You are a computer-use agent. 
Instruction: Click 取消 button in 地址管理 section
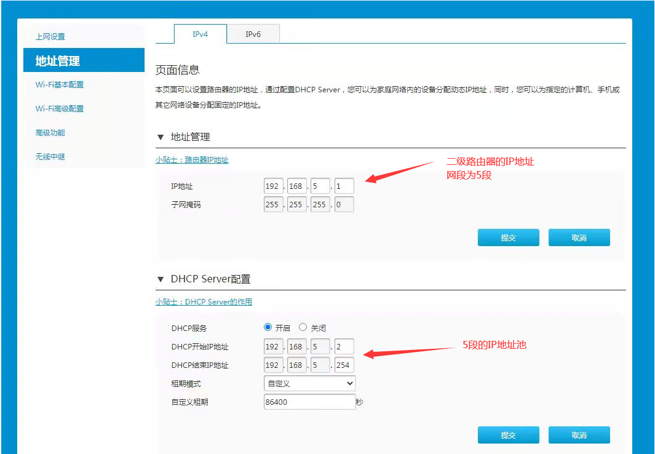pyautogui.click(x=579, y=237)
